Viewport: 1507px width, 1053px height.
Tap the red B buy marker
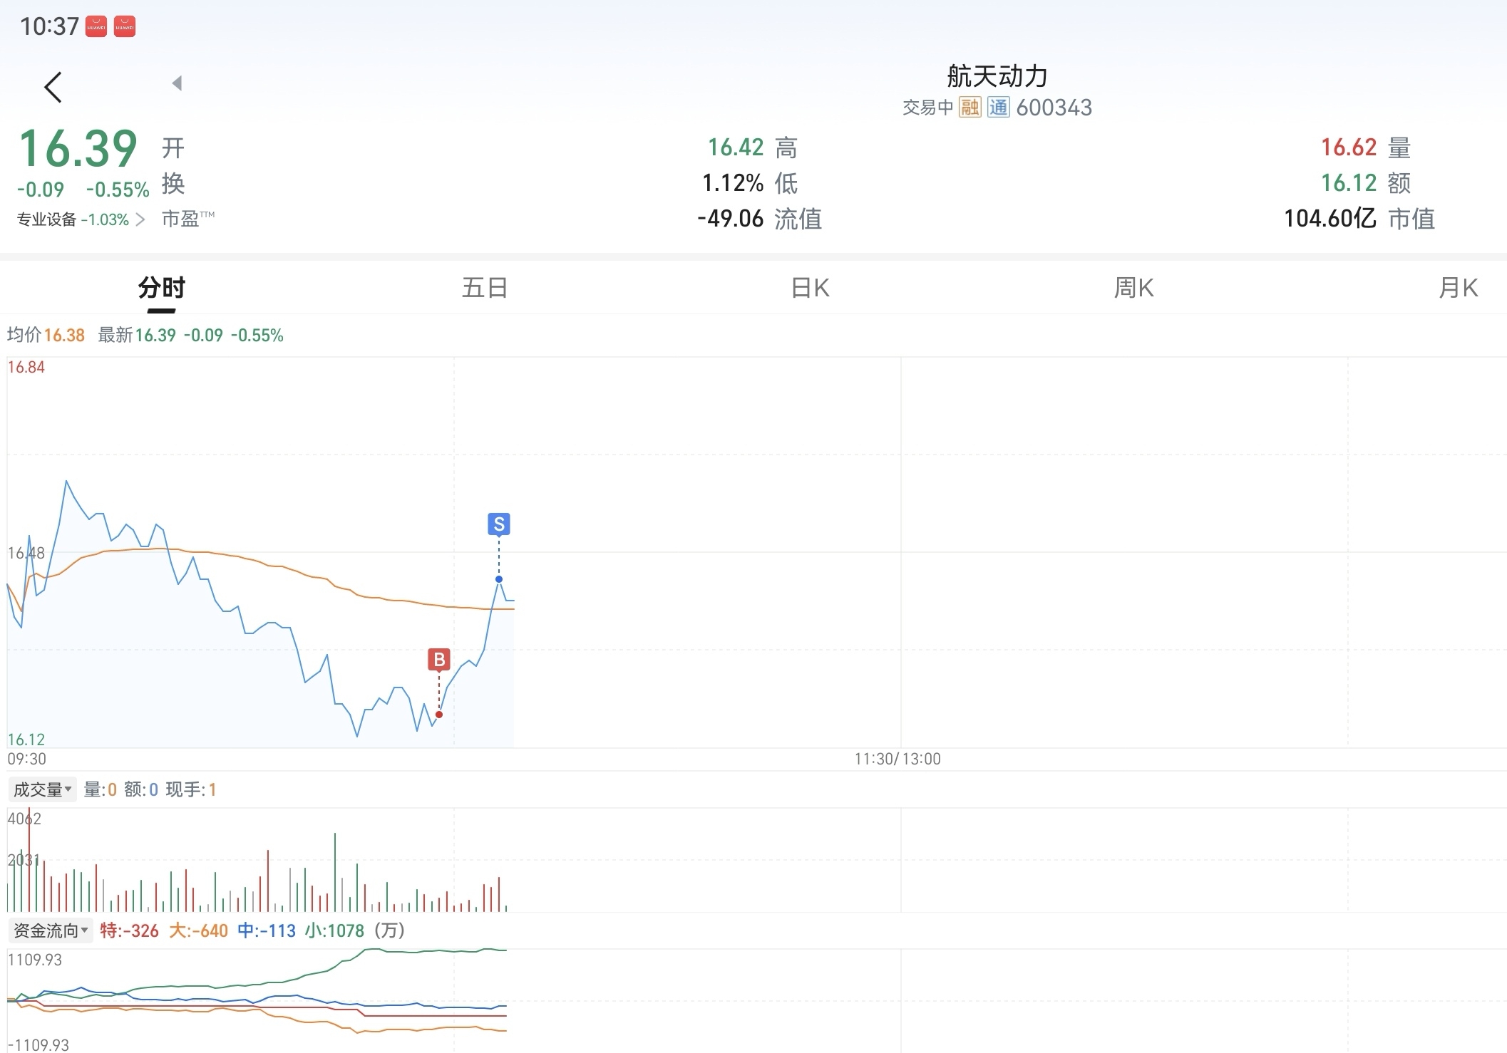pyautogui.click(x=439, y=660)
